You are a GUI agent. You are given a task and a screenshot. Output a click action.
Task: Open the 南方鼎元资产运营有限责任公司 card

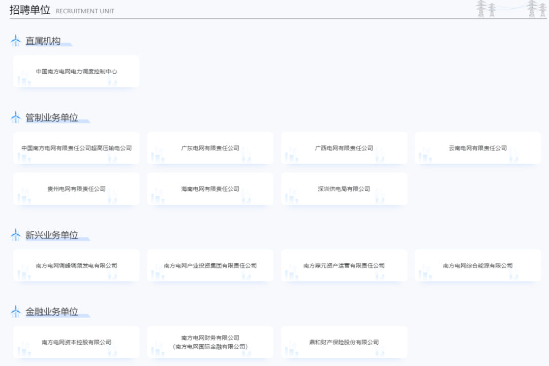344,265
